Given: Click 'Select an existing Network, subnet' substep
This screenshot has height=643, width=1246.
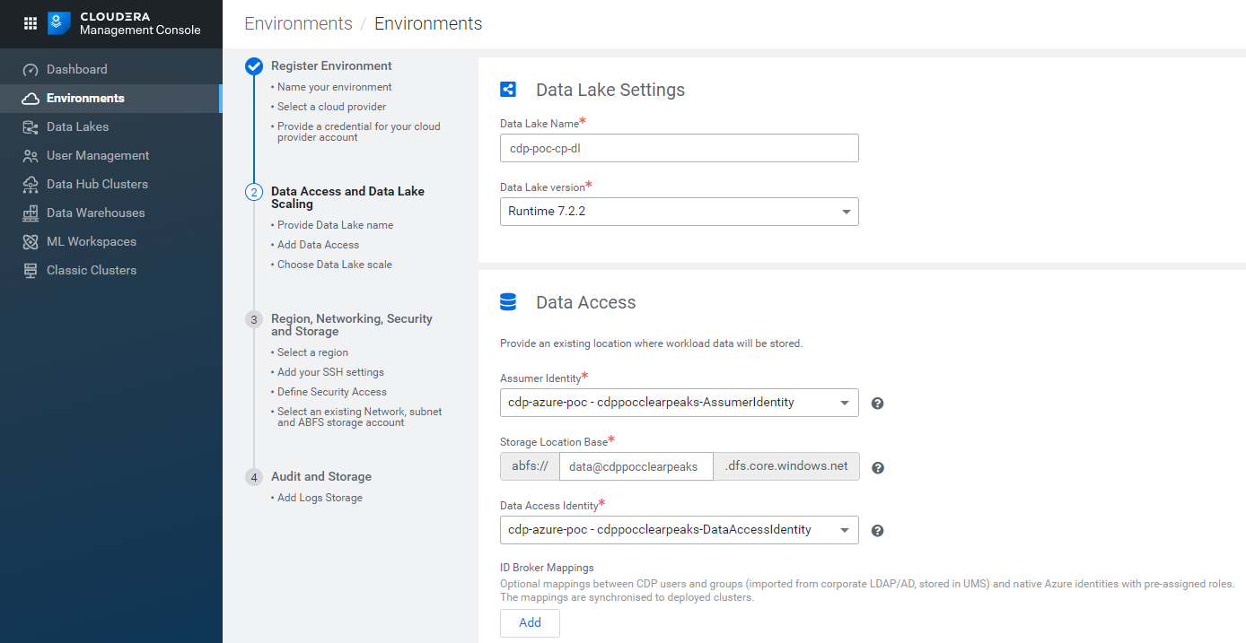Looking at the screenshot, I should [x=359, y=418].
